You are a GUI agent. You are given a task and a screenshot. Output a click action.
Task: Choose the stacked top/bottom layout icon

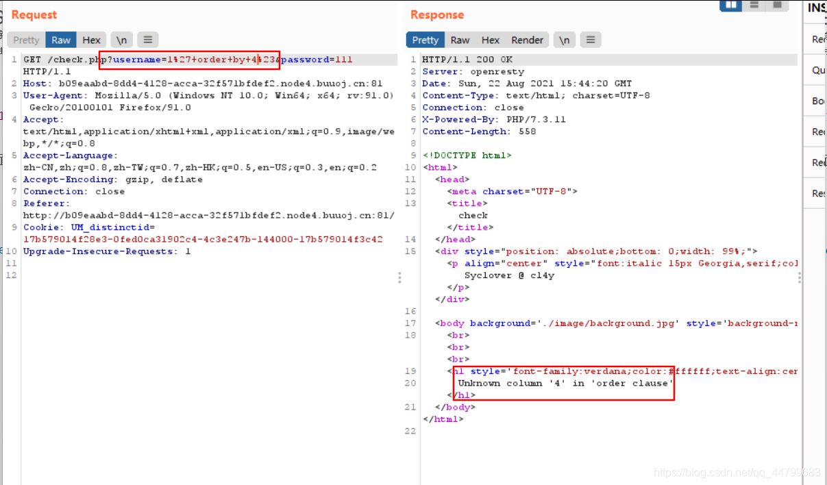(x=754, y=5)
